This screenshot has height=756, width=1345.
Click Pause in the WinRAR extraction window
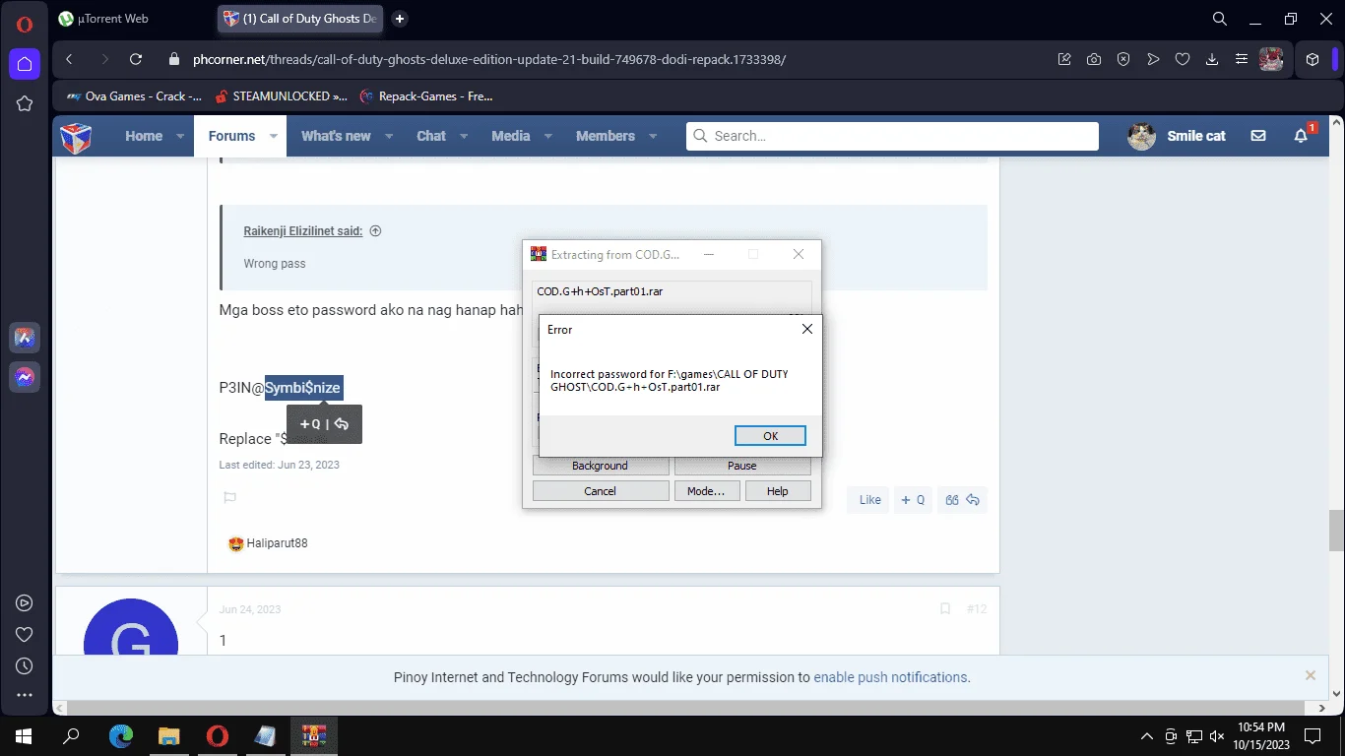coord(742,466)
